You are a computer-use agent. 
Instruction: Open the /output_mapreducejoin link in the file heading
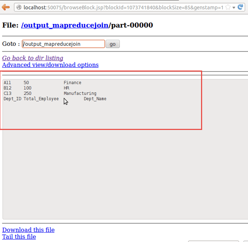pos(65,25)
